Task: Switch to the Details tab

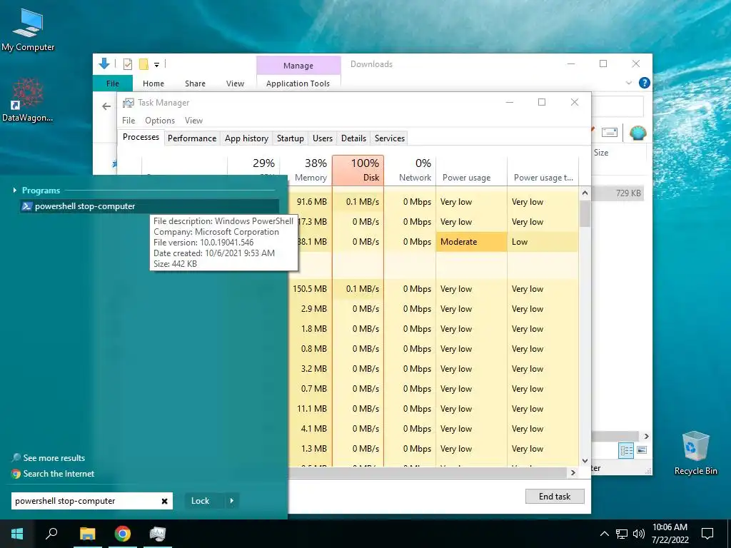Action: 353,138
